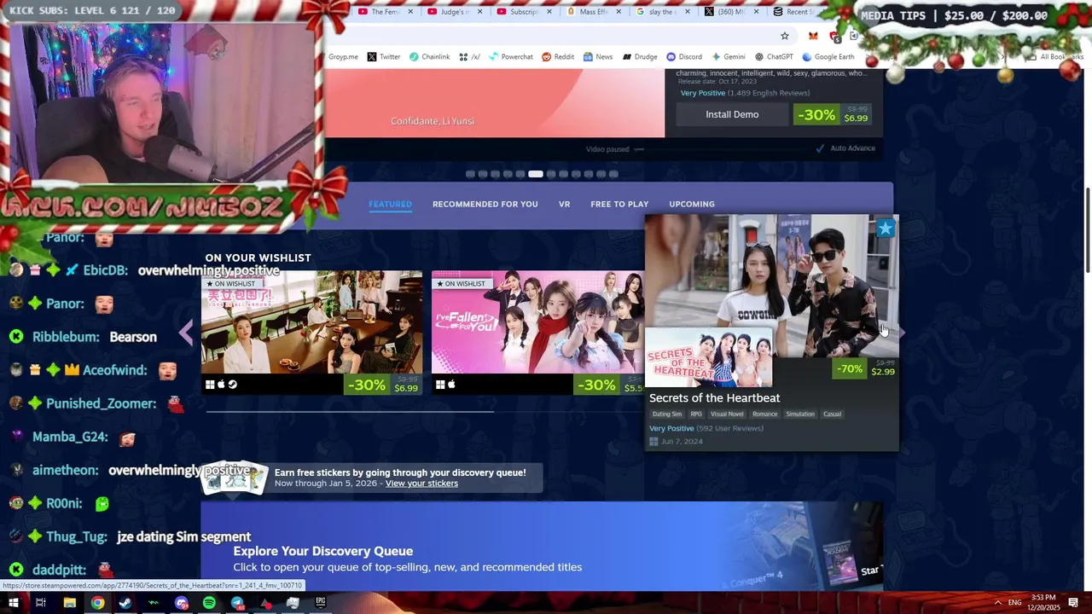The height and width of the screenshot is (614, 1092).
Task: Open the Windows notification center icon
Action: (x=1073, y=603)
